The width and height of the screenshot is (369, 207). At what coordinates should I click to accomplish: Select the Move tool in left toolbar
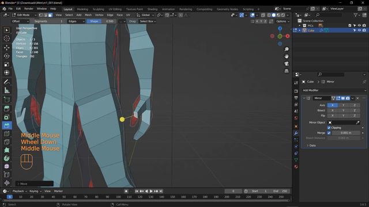[x=6, y=47]
